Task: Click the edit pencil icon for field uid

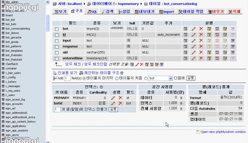Action: (193, 52)
